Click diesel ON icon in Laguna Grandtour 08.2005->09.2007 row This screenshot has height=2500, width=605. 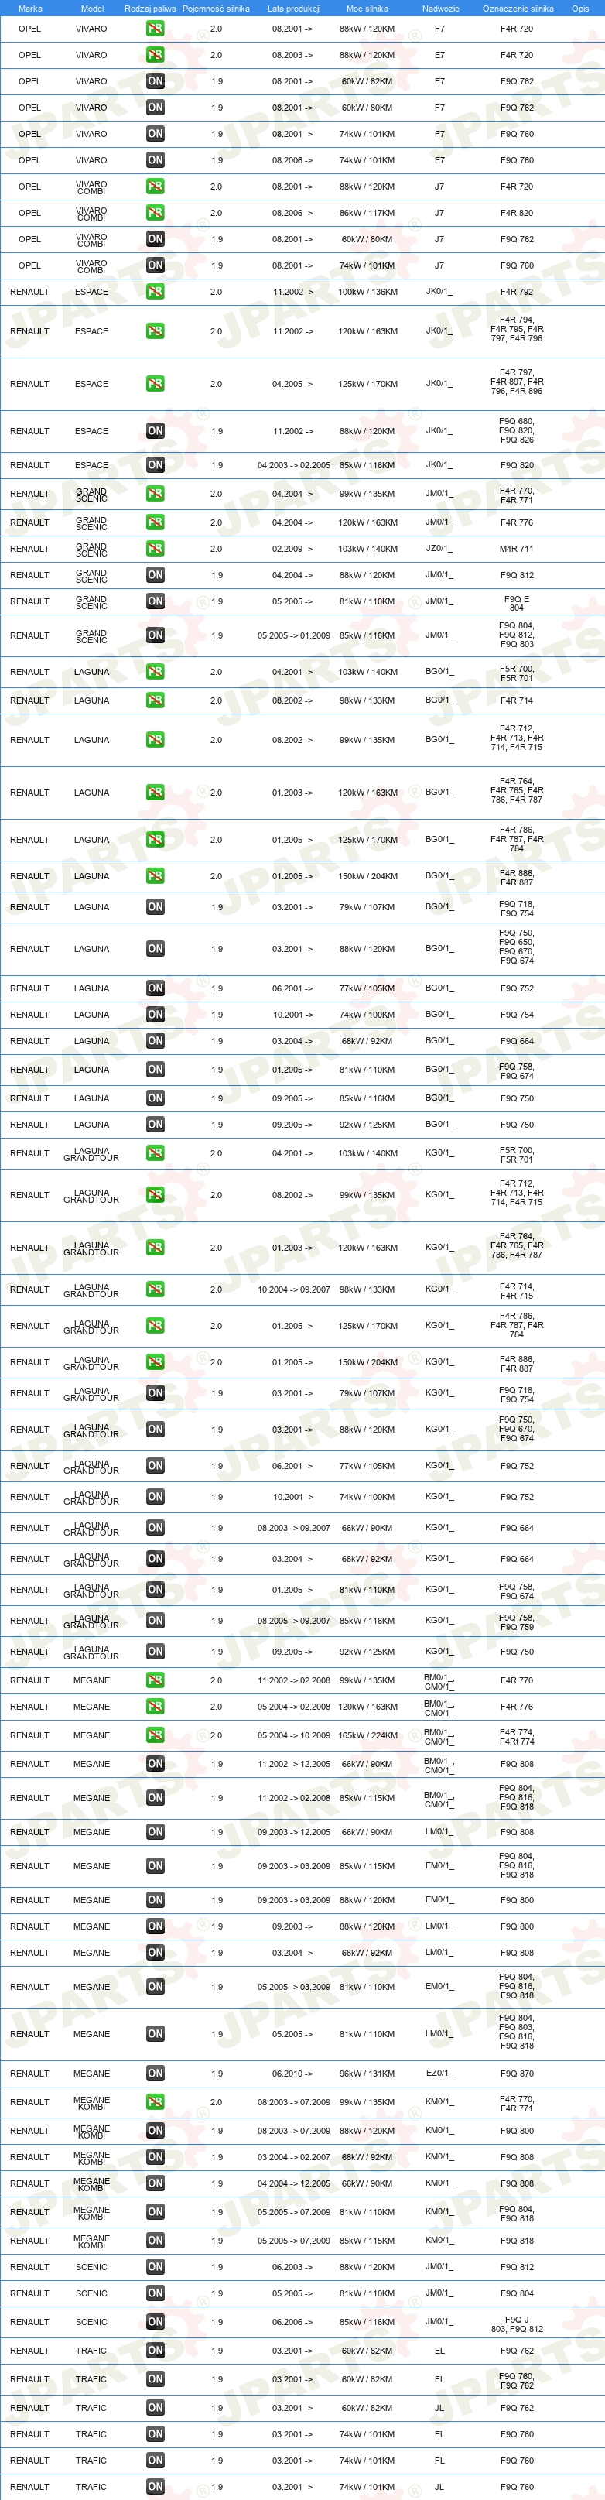pyautogui.click(x=156, y=1621)
